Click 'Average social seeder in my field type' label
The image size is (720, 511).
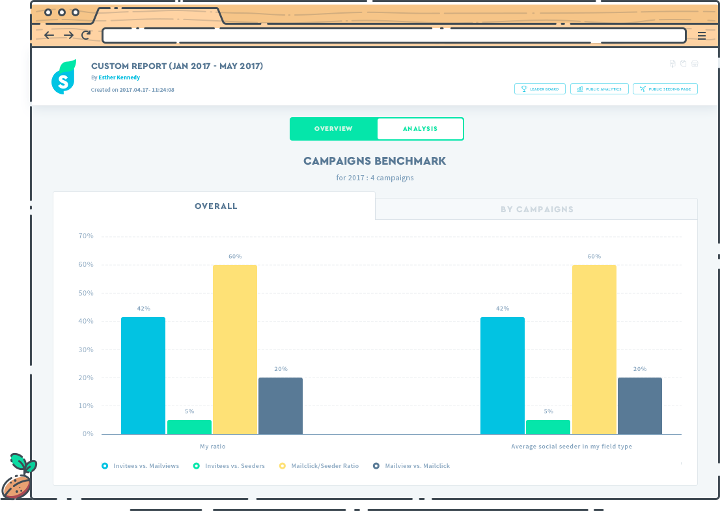571,447
